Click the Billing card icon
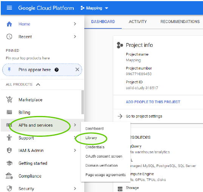 click(9, 112)
